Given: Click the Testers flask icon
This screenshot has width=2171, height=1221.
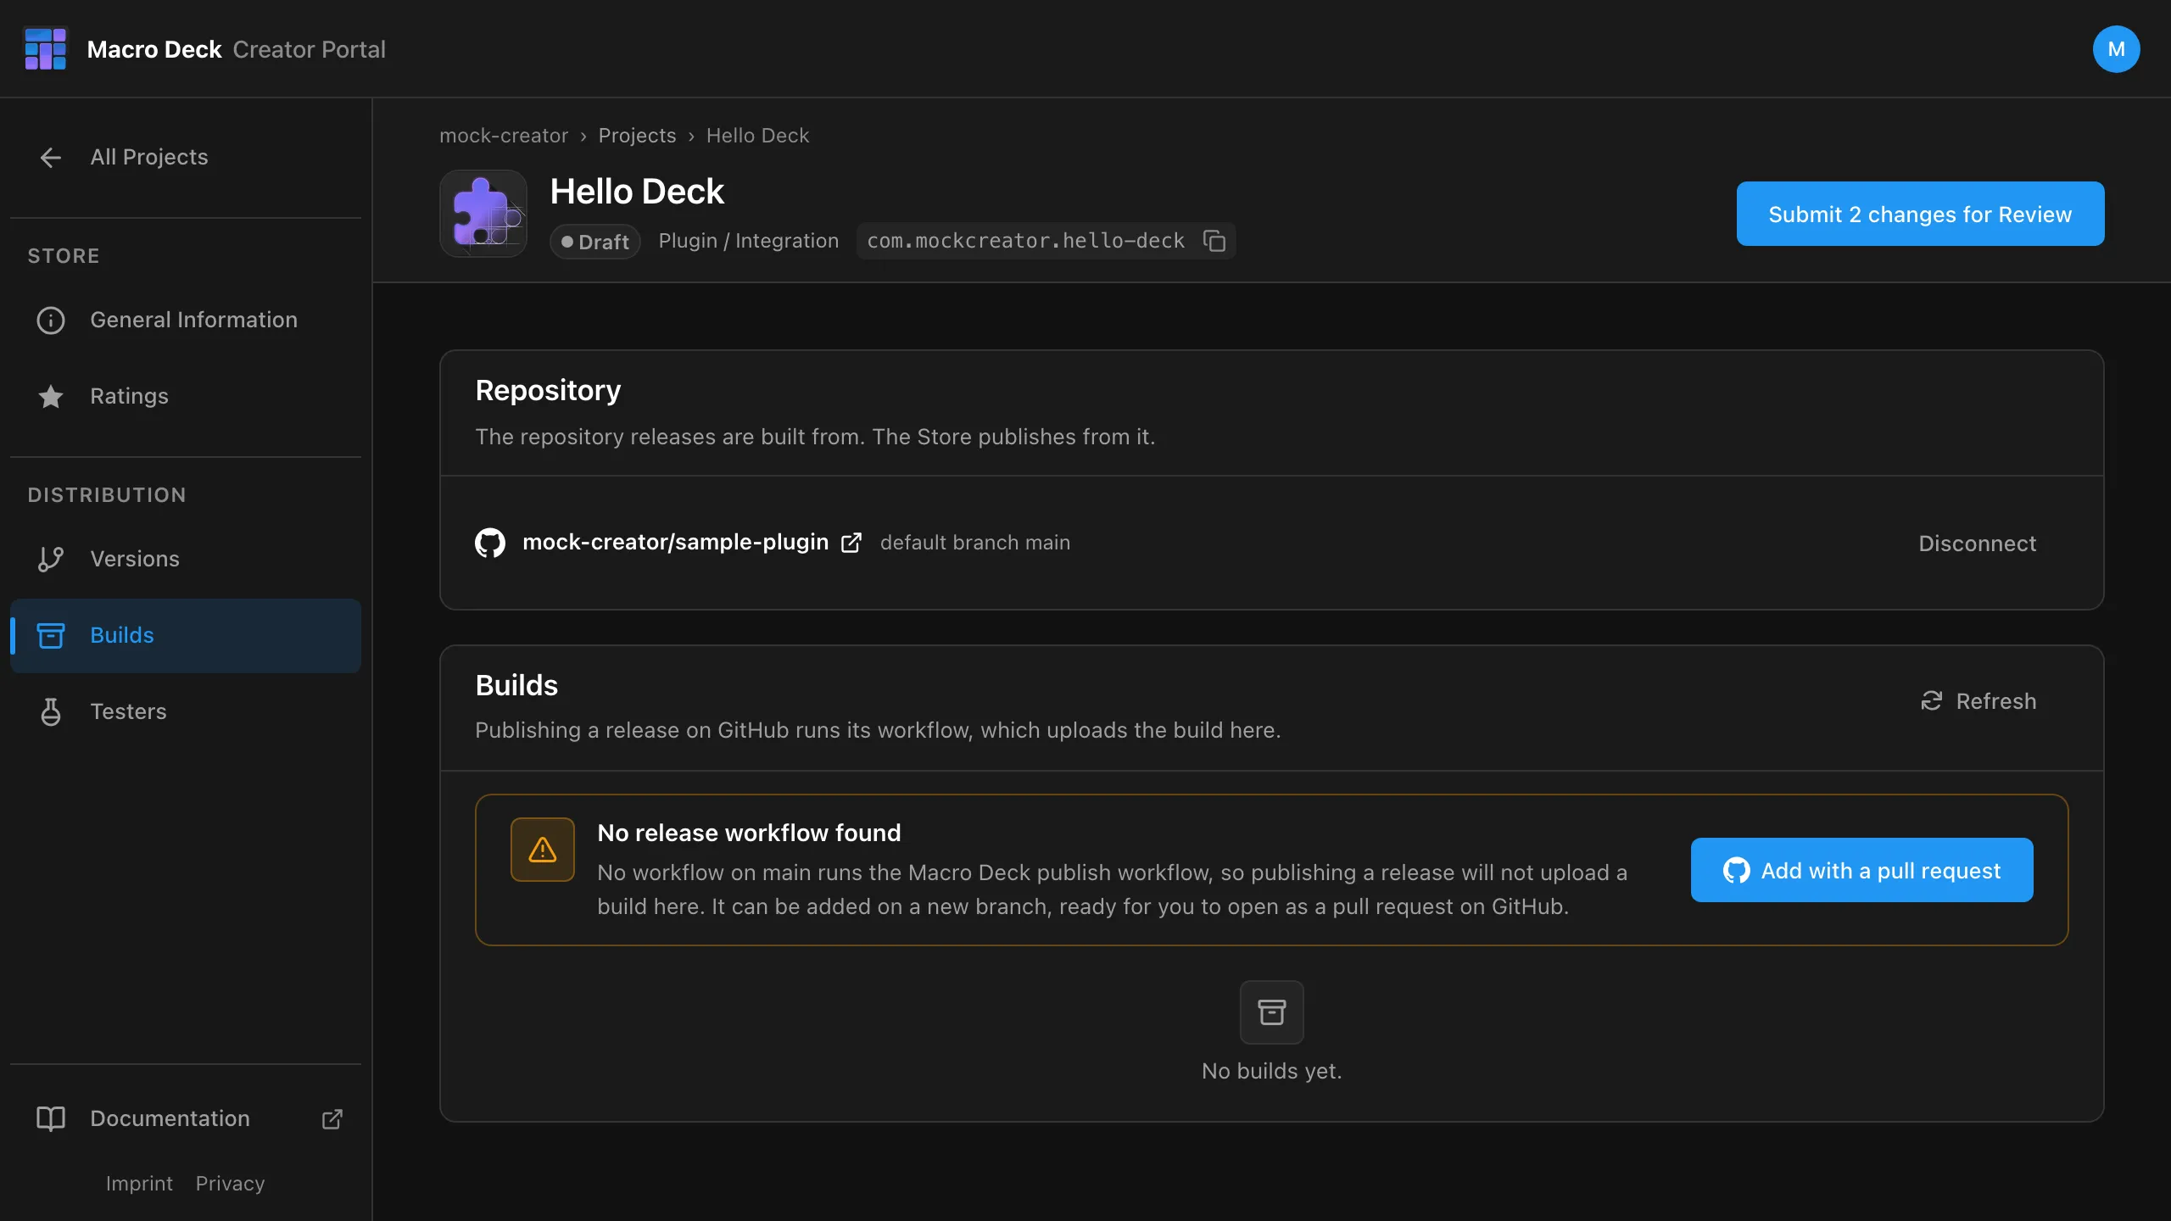Looking at the screenshot, I should pos(51,711).
